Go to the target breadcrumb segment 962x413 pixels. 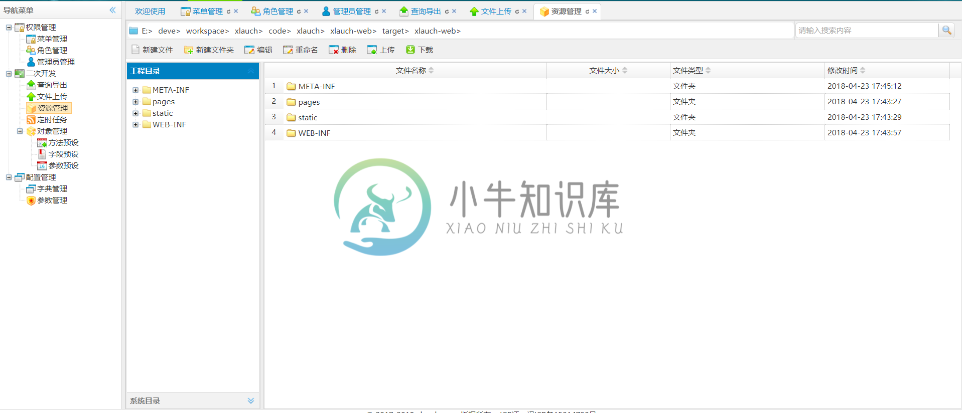395,31
